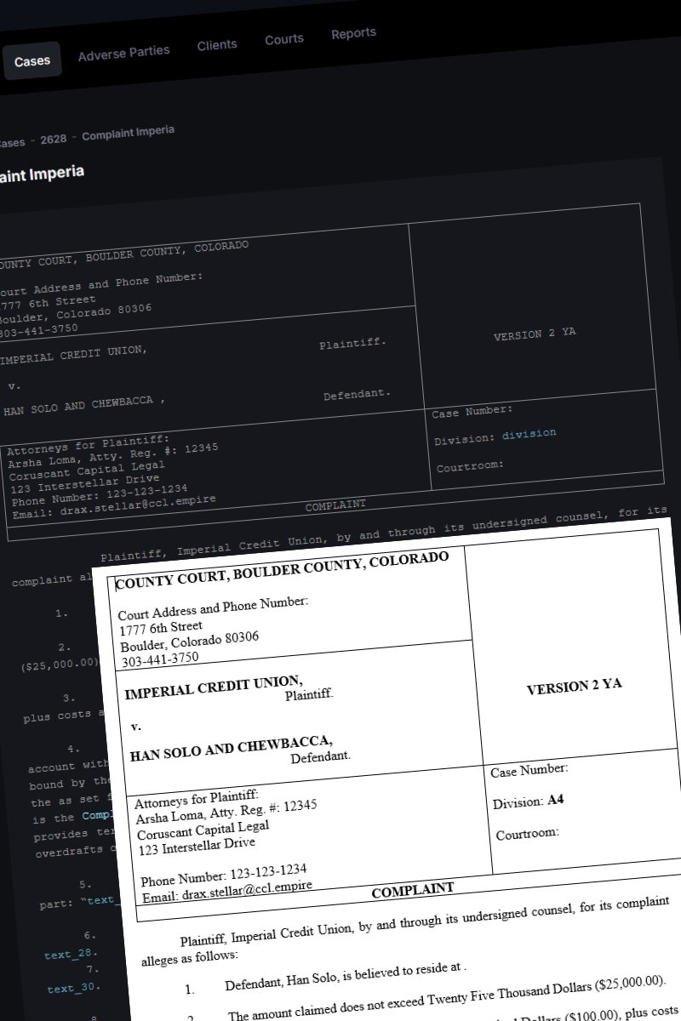The width and height of the screenshot is (681, 1021).
Task: Click '303-441-3750' in the white document
Action: (x=160, y=659)
